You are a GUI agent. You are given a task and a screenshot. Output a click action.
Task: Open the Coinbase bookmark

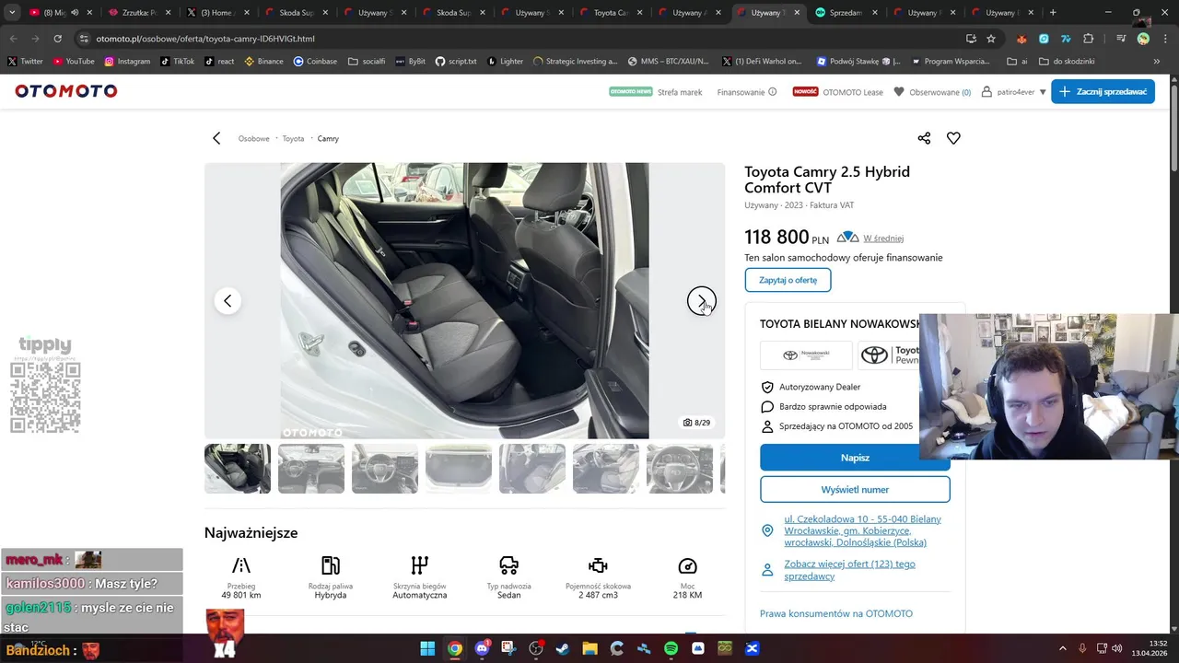pos(315,62)
